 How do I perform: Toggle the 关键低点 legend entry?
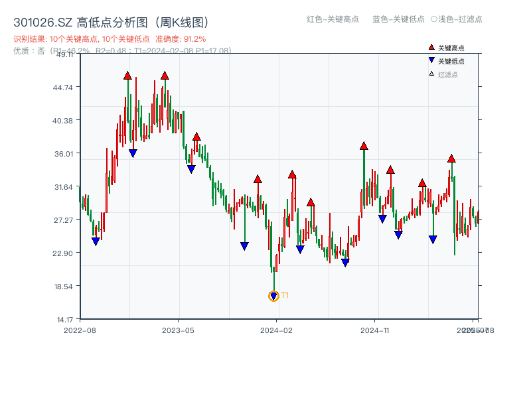click(451, 59)
